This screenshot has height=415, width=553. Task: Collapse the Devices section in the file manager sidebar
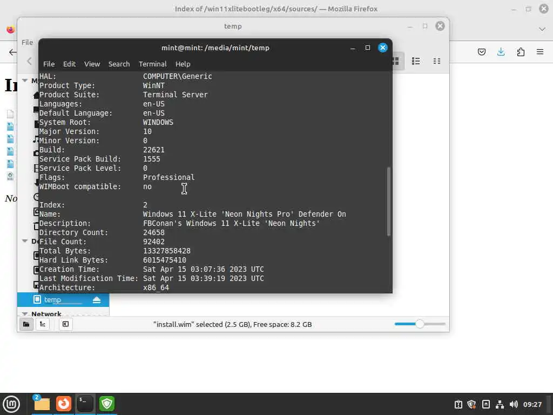pyautogui.click(x=25, y=241)
